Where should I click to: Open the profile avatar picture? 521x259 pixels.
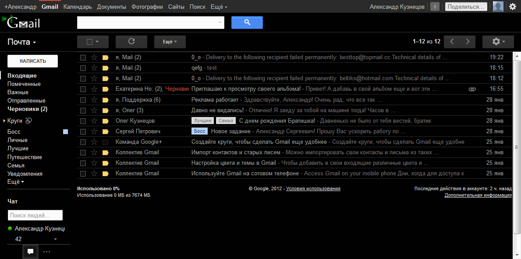498,7
